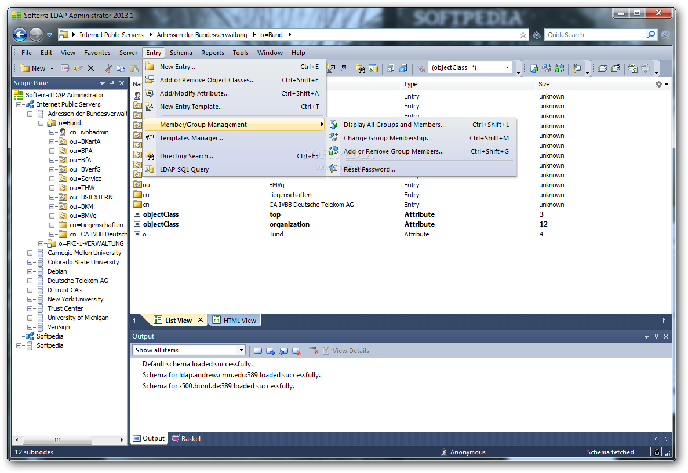Click the next output message icon
688x473 pixels.
[271, 351]
